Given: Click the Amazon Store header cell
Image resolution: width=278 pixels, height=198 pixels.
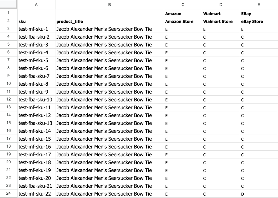Looking at the screenshot, I should pyautogui.click(x=183, y=21).
